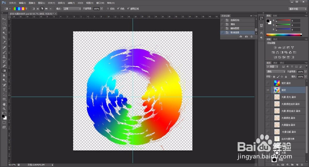Choose reflected gradient style in options bar
This screenshot has width=309, height=167.
pyautogui.click(x=46, y=9)
